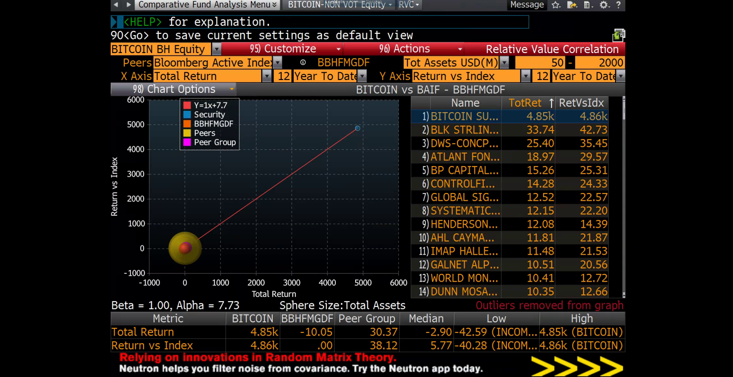This screenshot has height=377, width=733.
Task: Click the Message button
Action: pos(527,5)
